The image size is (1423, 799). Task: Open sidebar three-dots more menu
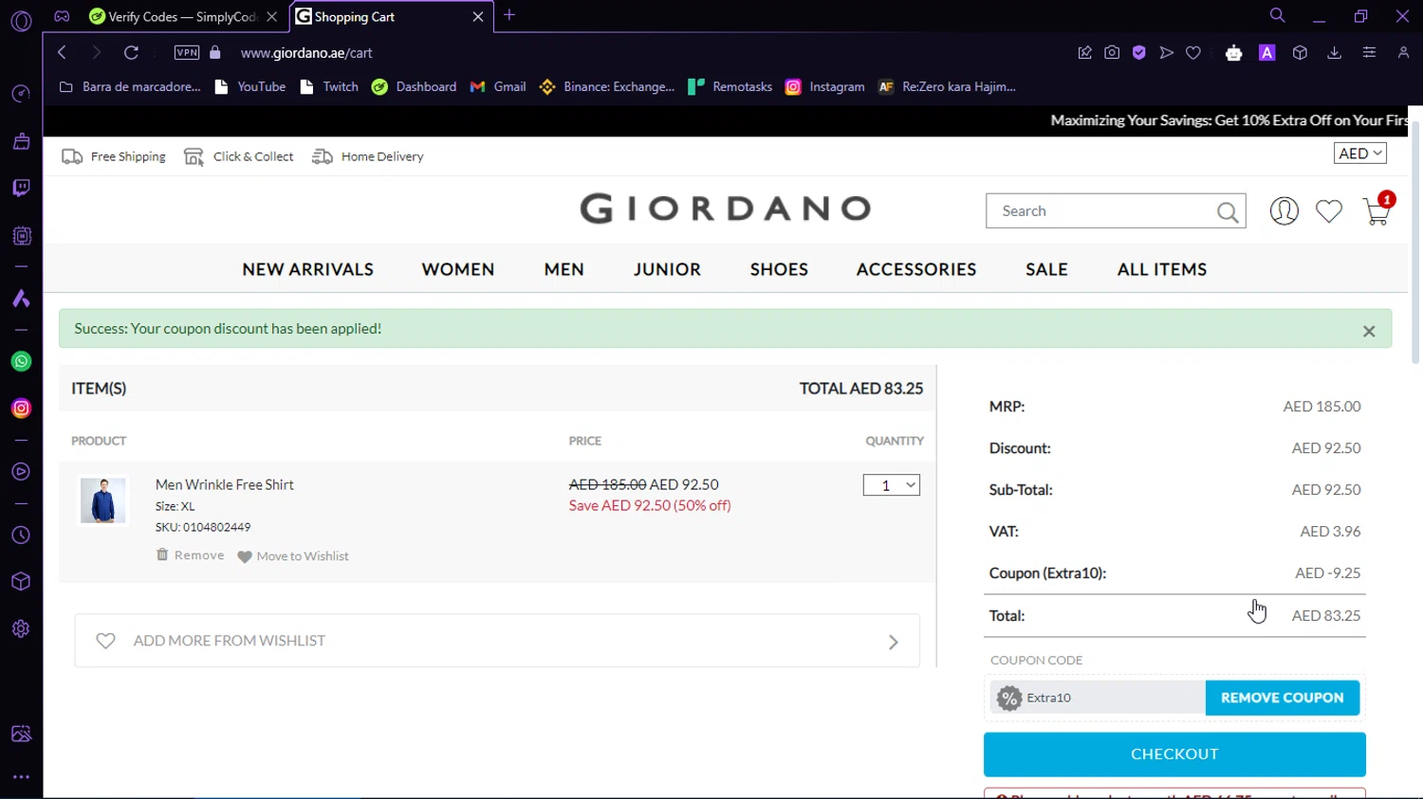[21, 777]
